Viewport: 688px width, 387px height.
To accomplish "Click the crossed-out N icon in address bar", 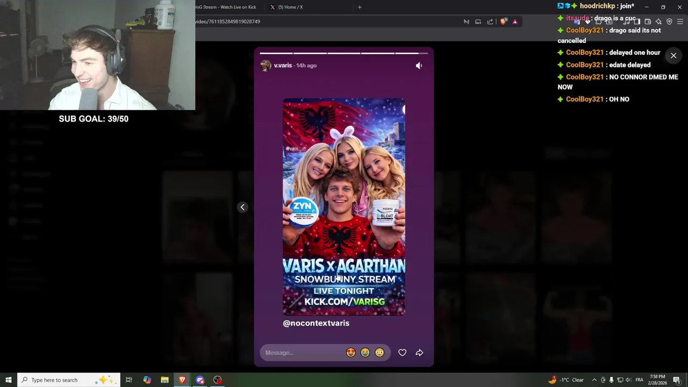I will pos(466,21).
